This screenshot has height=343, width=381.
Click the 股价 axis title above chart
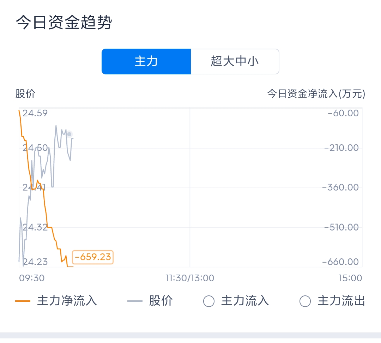point(25,94)
